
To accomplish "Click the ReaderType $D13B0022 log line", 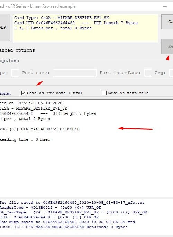I will click(51, 208).
